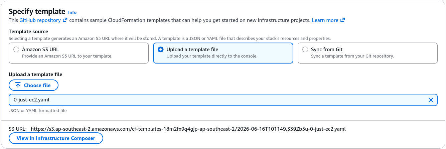Click the Template source label
Image resolution: width=446 pixels, height=149 pixels.
click(x=28, y=32)
